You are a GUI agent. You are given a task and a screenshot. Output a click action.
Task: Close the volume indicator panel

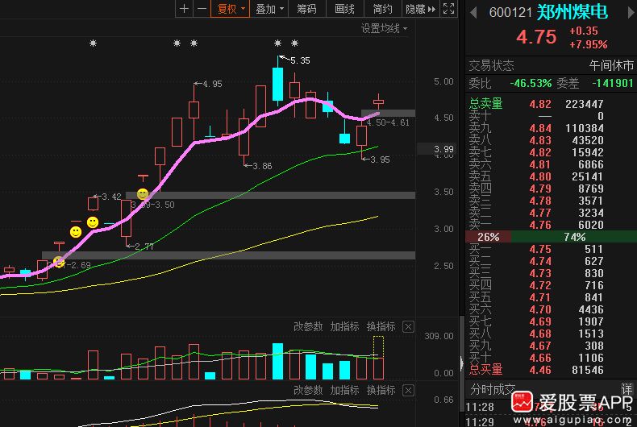pyautogui.click(x=408, y=327)
